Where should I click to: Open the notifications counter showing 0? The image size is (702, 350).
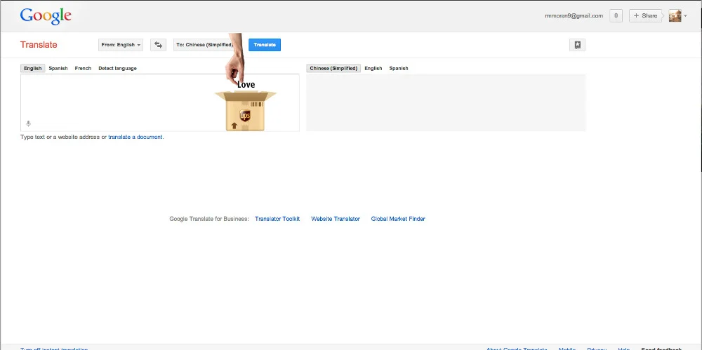tap(616, 15)
